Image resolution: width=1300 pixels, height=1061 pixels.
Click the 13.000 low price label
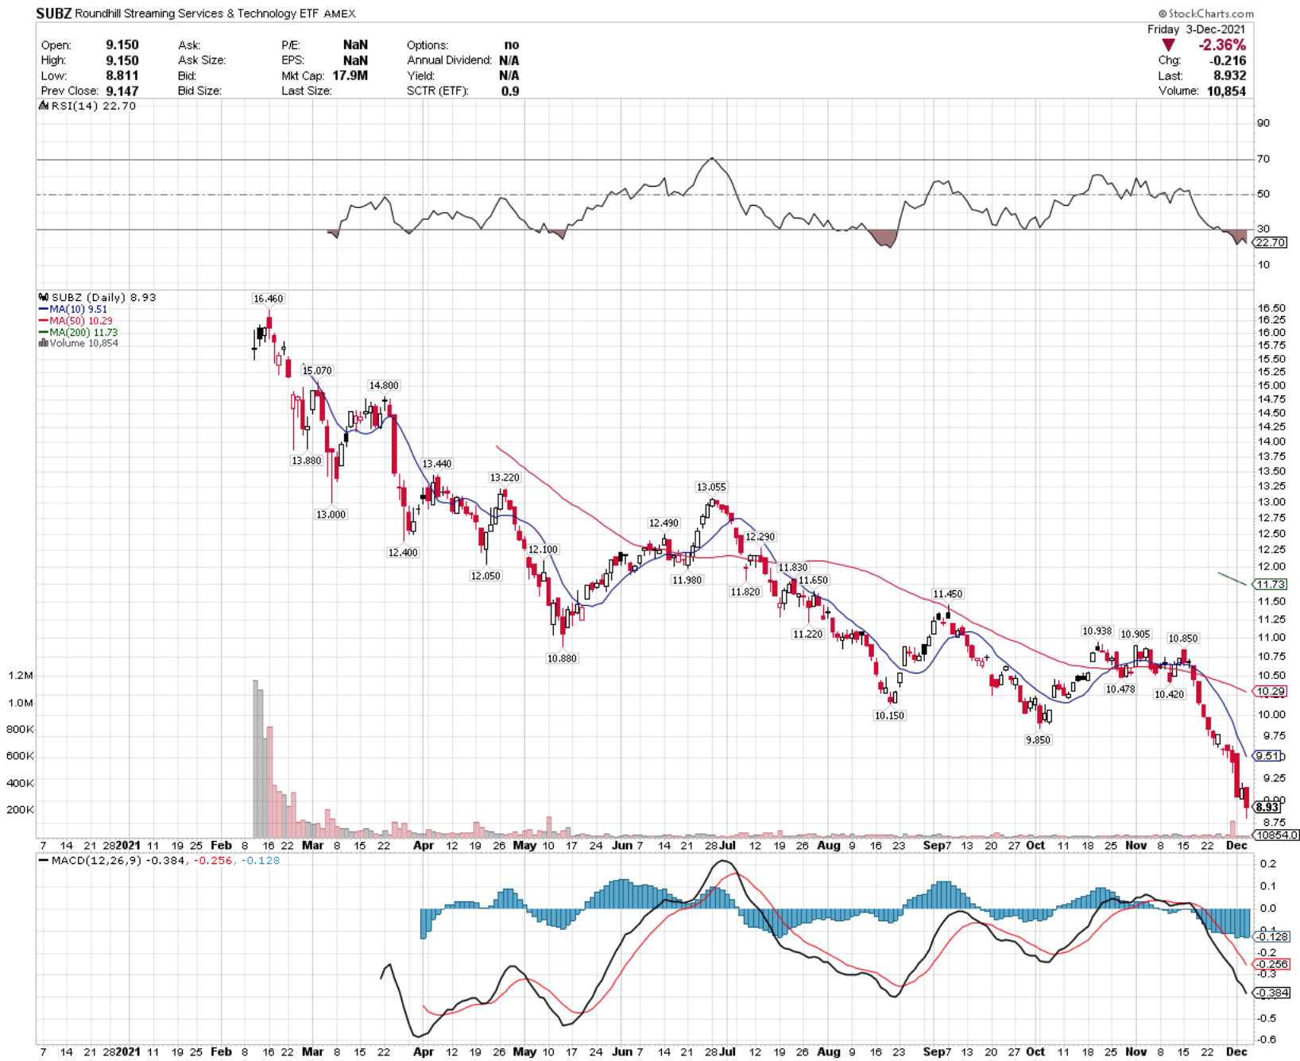tap(331, 515)
